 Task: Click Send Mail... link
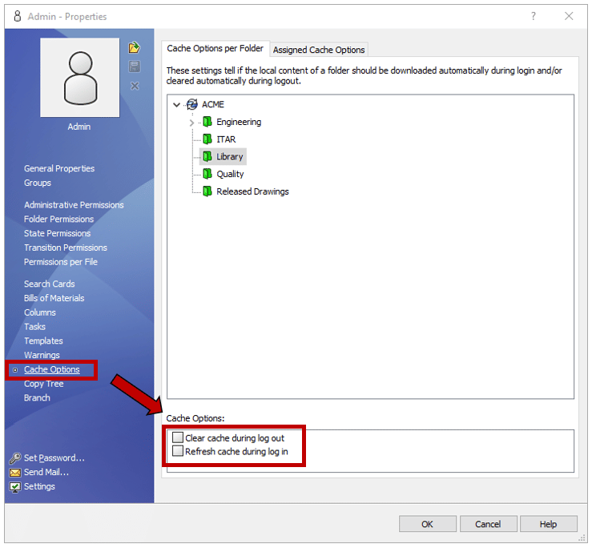46,473
